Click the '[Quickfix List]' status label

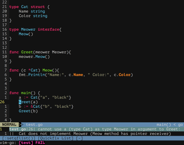[x=56, y=138]
